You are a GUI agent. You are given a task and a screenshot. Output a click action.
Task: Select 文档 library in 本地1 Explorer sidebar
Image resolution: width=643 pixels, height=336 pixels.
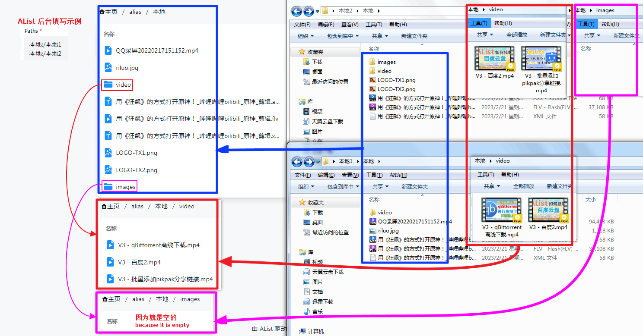pos(313,292)
